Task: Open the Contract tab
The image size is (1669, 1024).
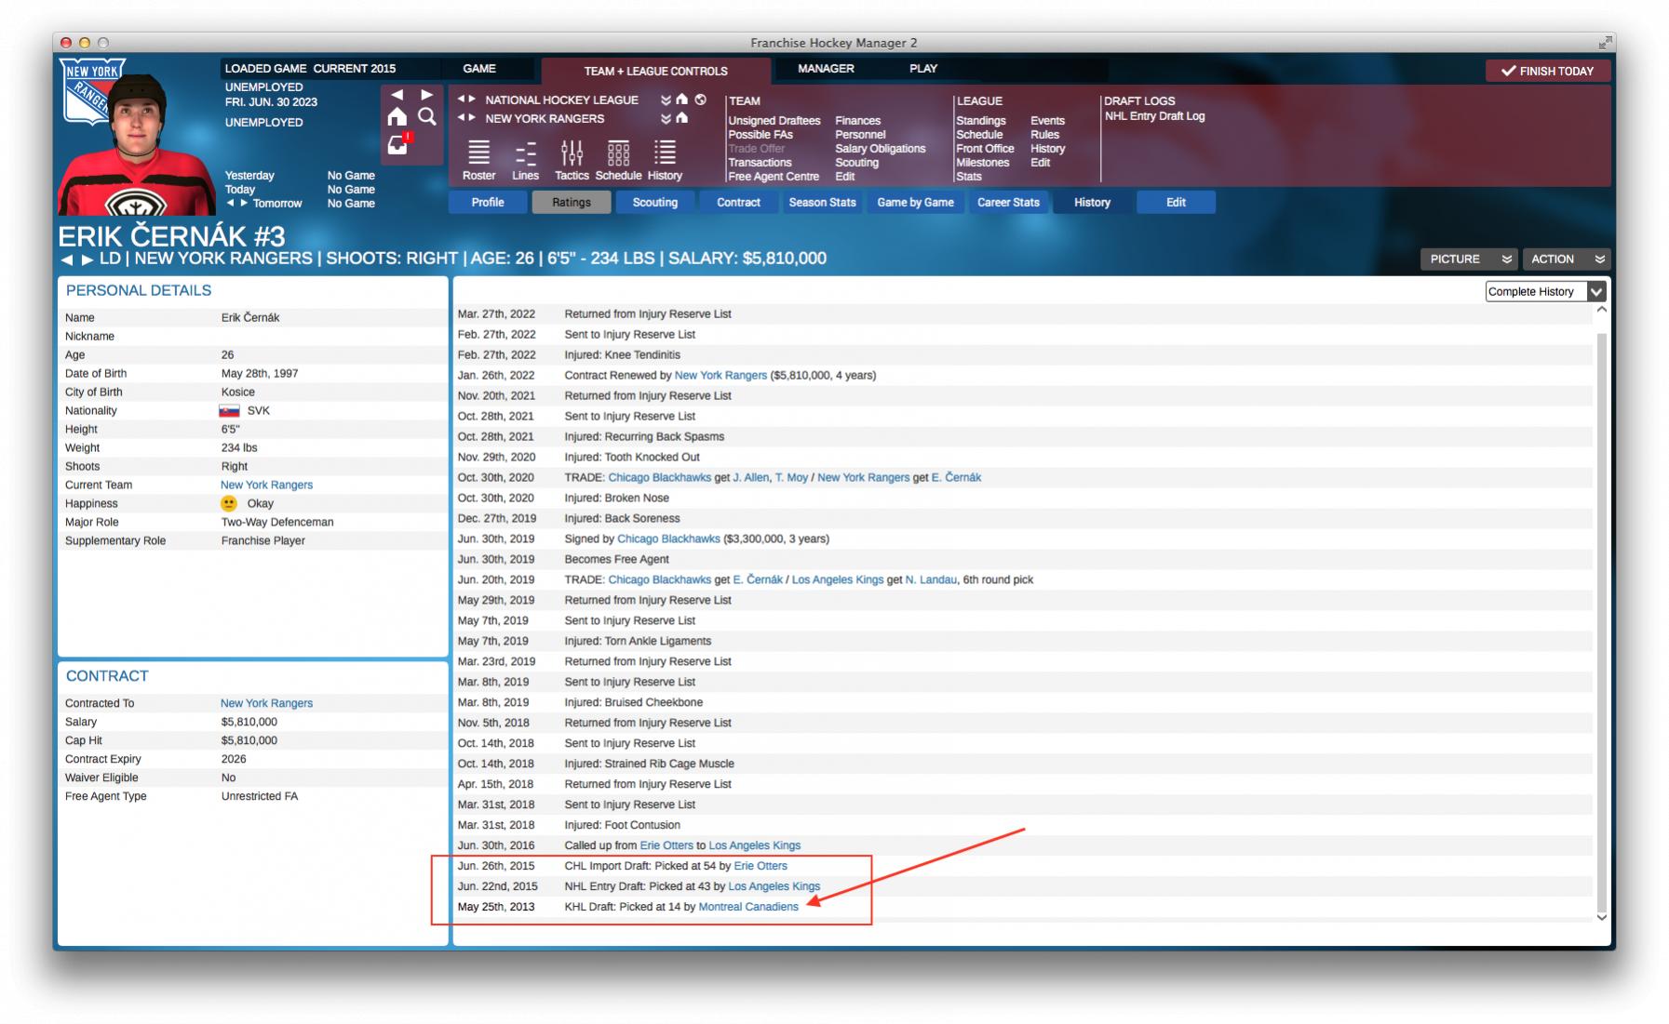Action: (738, 202)
